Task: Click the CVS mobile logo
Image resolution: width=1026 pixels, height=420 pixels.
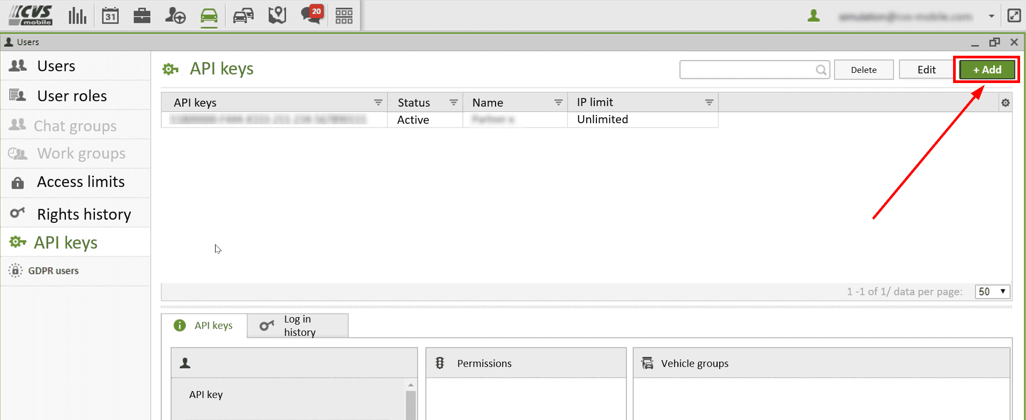Action: [x=31, y=16]
